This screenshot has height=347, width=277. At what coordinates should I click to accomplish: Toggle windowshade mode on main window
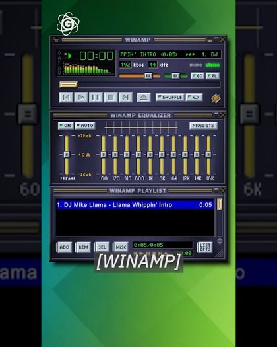(x=216, y=40)
